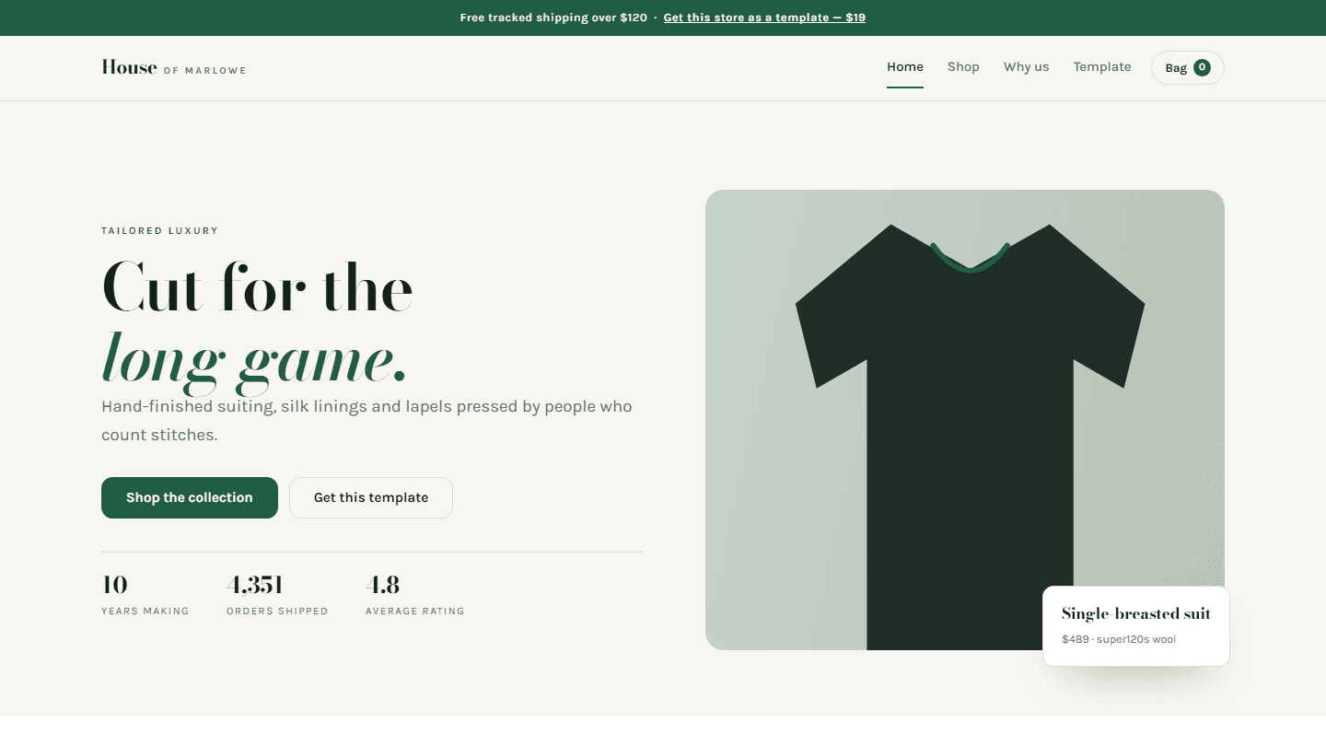This screenshot has width=1326, height=746.
Task: Click the '4.8' rating figure
Action: point(382,585)
